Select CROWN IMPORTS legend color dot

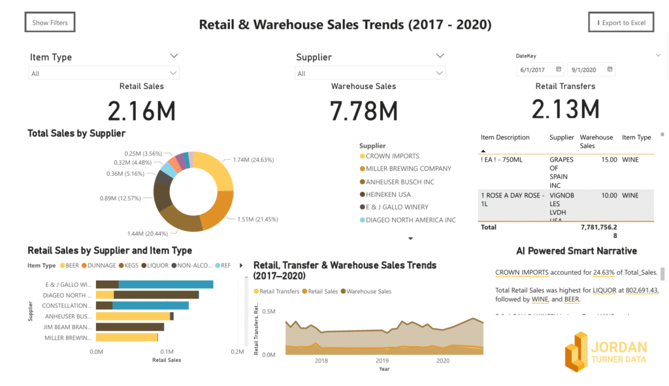[x=362, y=156]
